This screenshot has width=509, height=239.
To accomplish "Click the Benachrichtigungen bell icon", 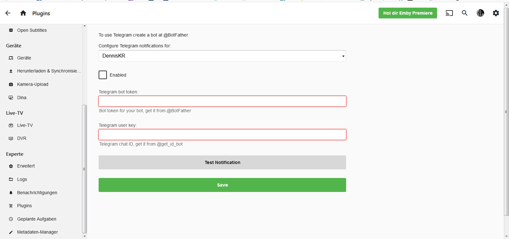I will [x=11, y=193].
